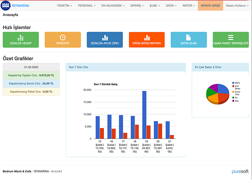Click Bodrum Mantı & Cafe footer text
Viewport: 252px width, 189px height.
(x=17, y=171)
